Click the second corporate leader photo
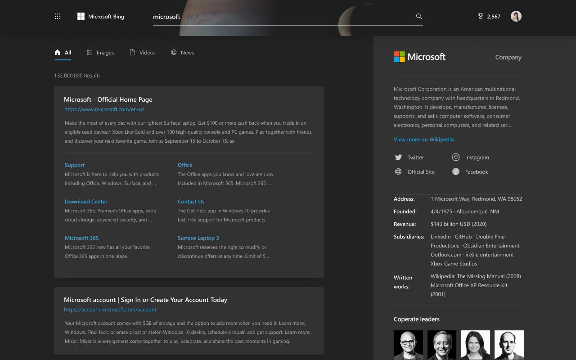Image resolution: width=576 pixels, height=360 pixels. [x=442, y=345]
